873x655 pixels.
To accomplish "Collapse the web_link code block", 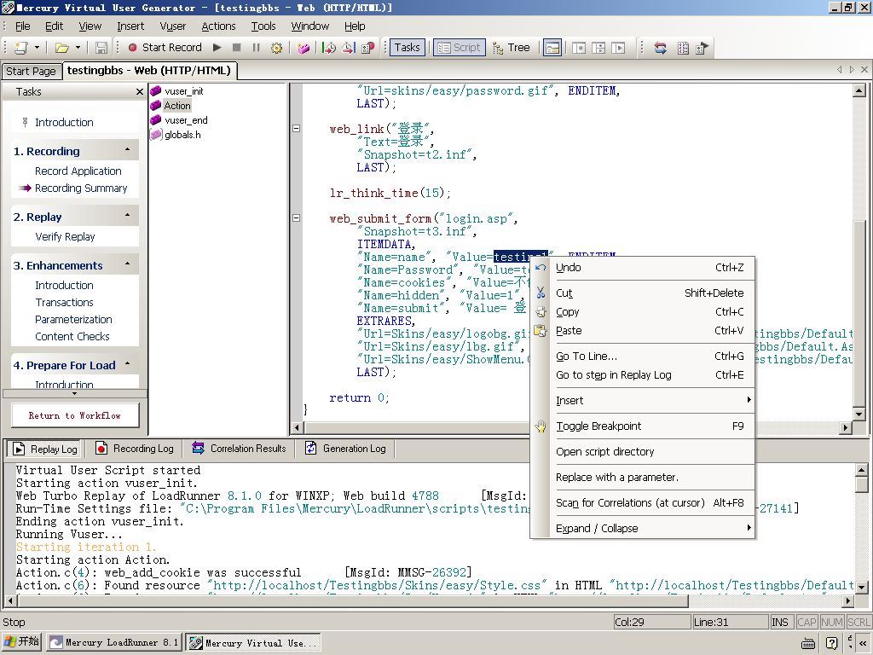I will point(296,129).
